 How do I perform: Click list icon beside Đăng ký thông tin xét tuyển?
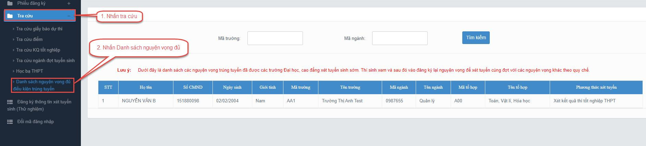pyautogui.click(x=10, y=102)
